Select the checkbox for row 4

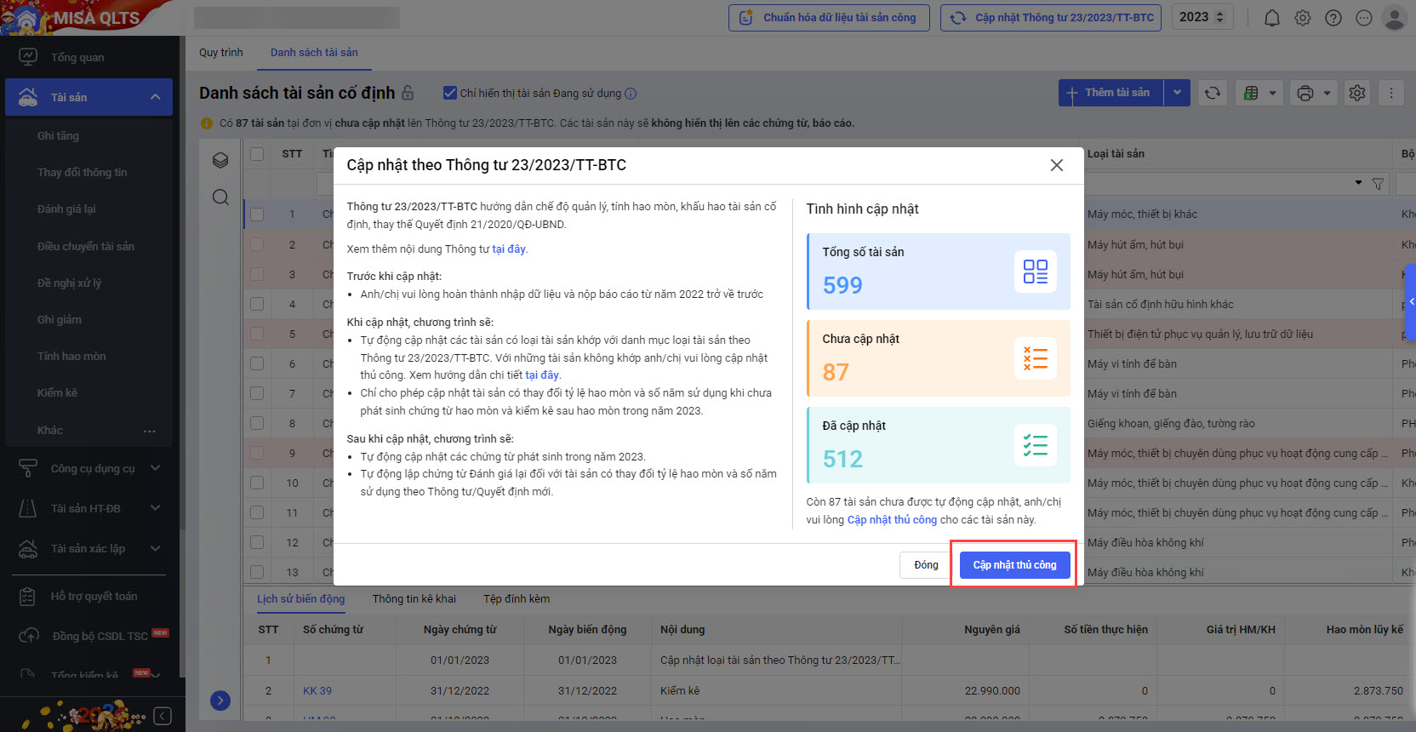point(257,304)
